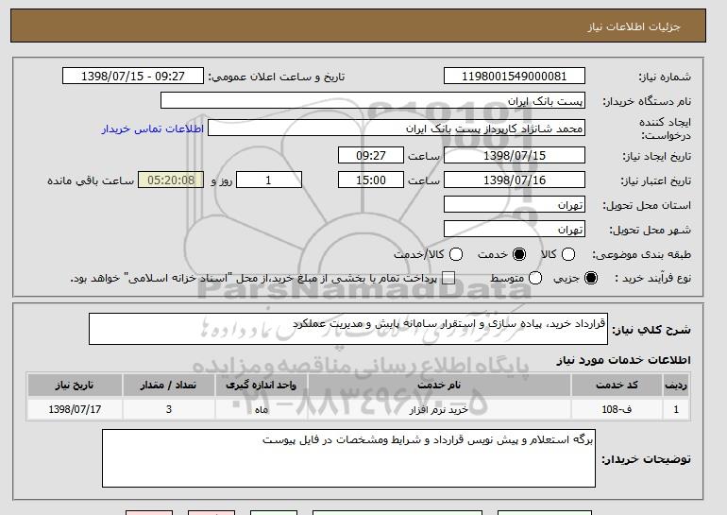Click the remaining days field showing 1
Image resolution: width=727 pixels, height=515 pixels.
point(269,180)
